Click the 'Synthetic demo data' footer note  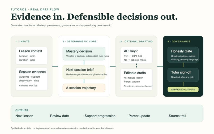[x=62, y=128]
